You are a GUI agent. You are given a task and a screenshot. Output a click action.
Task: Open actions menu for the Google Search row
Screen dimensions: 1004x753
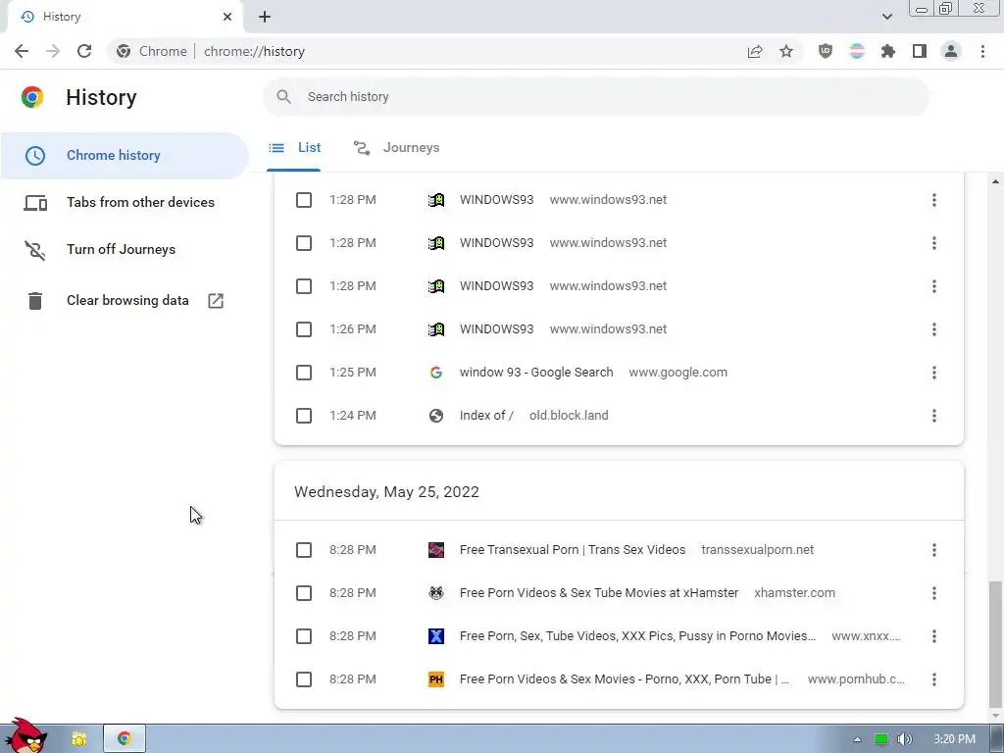point(934,373)
